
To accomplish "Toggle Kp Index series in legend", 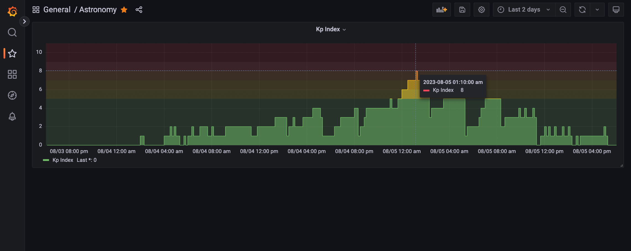I will 63,160.
